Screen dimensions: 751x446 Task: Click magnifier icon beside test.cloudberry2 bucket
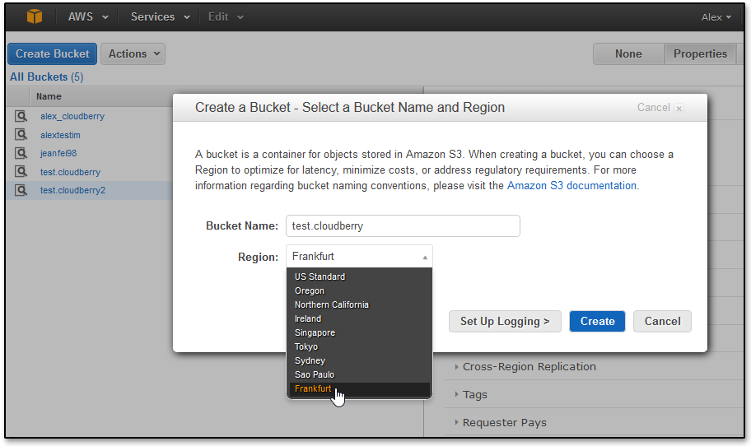[x=21, y=190]
